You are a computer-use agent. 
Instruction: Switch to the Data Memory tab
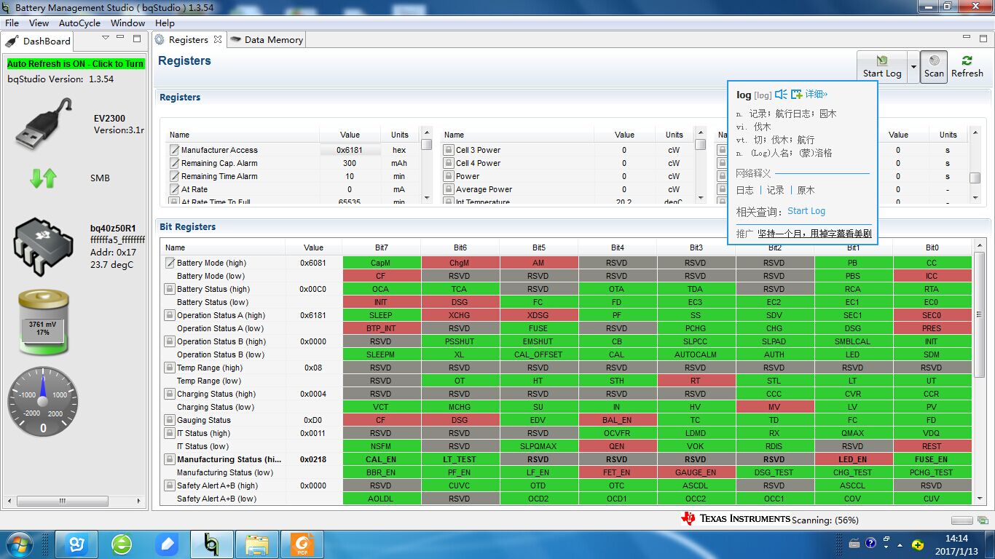point(267,40)
